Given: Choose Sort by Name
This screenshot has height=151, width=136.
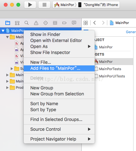Looking at the screenshot, I should pos(59,104).
